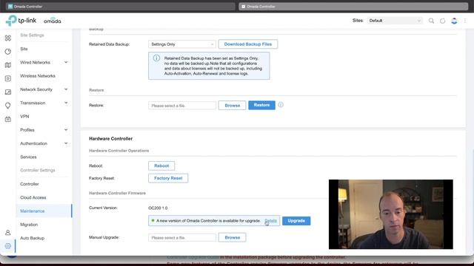Screen dimensions: 474x266
Task: Open Auto Backup menu item
Action: click(33, 238)
